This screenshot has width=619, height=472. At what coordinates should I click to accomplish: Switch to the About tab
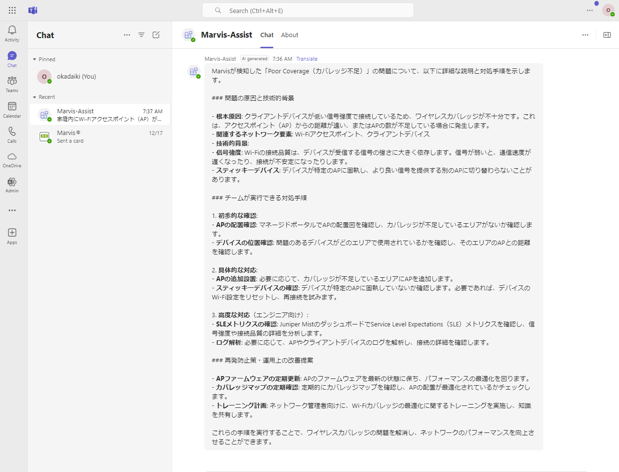coord(290,35)
